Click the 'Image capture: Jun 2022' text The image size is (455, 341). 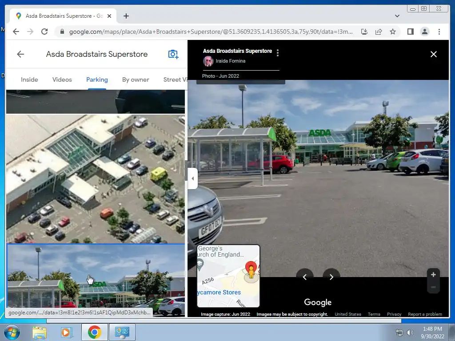point(225,314)
